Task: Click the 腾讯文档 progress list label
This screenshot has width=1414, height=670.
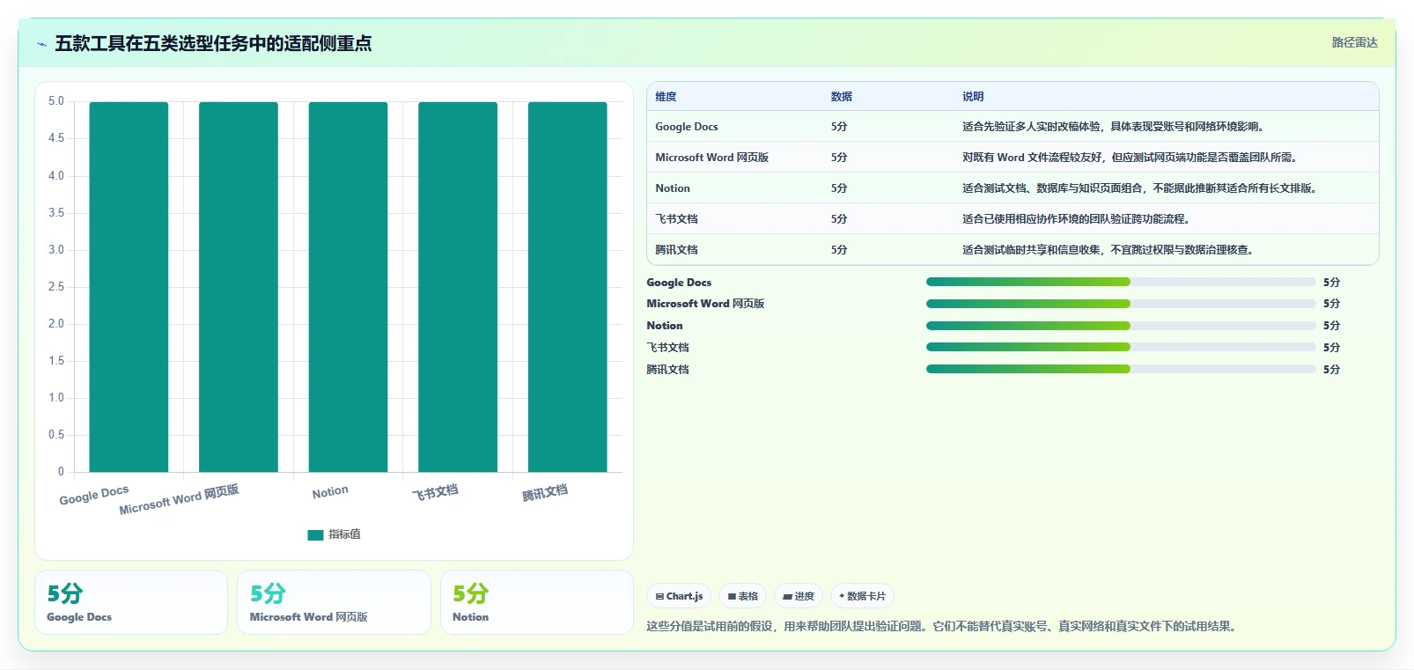Action: (667, 370)
